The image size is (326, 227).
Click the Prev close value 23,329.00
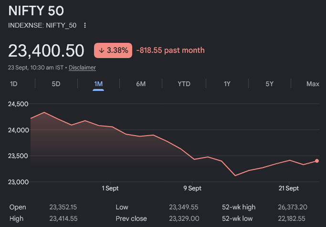pyautogui.click(x=184, y=218)
